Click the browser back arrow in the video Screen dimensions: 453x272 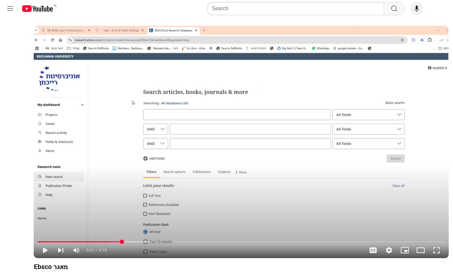[x=36, y=40]
